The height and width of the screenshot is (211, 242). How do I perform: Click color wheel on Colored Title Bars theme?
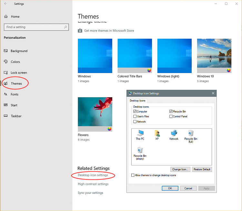[x=149, y=70]
